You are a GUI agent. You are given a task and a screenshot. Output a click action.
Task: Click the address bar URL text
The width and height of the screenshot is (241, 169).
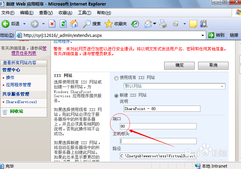pos(63,36)
